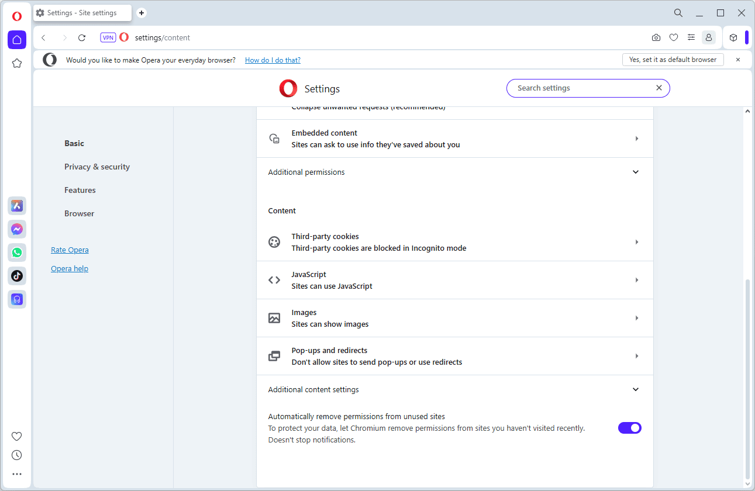Open Aria AI sidebar icon
The image size is (755, 491).
tap(17, 206)
